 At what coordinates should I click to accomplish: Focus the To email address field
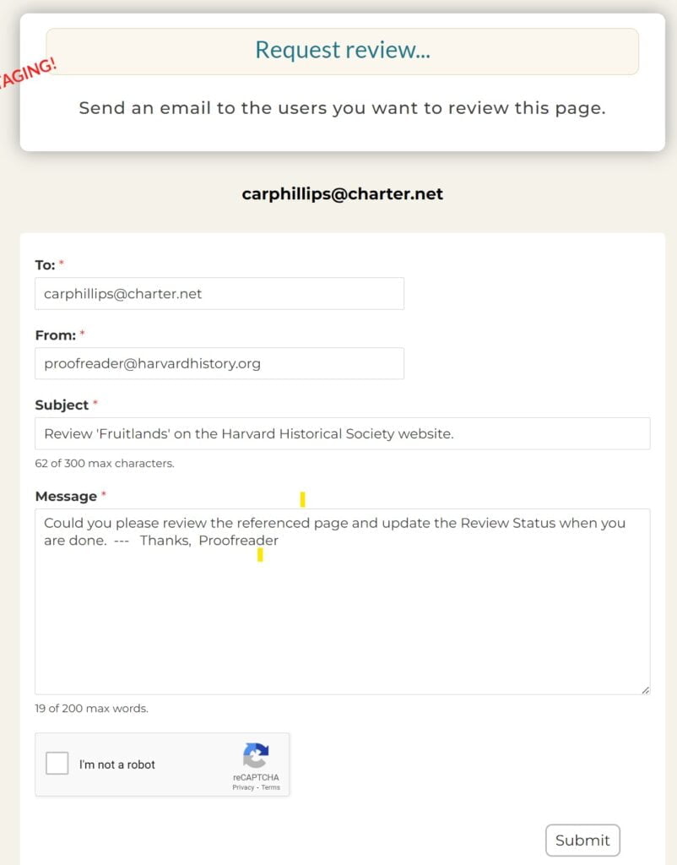tap(219, 294)
